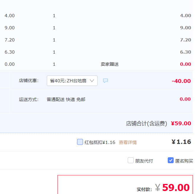Enable the 红包抵扣¥1.16 checkbox
The image size is (195, 194).
[x=80, y=142]
